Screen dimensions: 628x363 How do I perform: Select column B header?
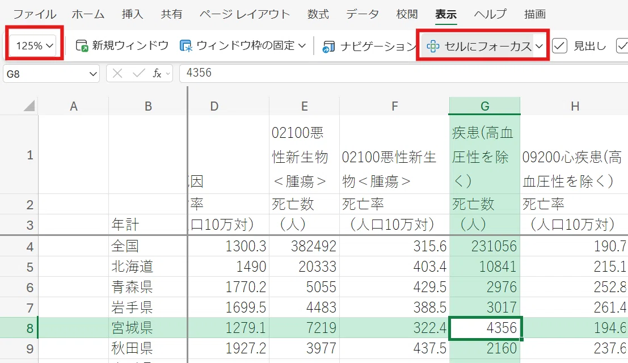coord(148,106)
